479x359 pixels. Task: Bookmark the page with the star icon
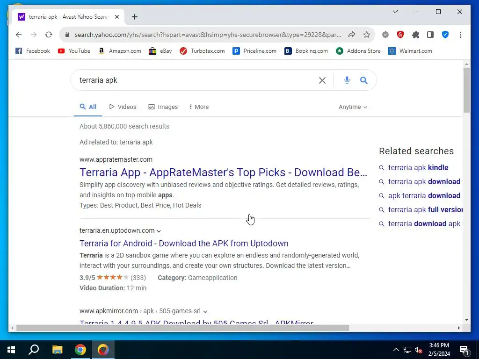[x=367, y=35]
